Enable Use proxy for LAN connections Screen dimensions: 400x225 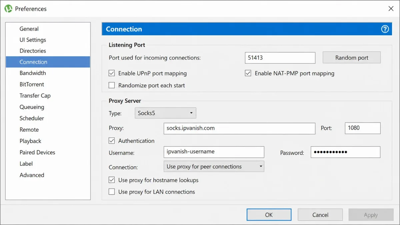(112, 192)
